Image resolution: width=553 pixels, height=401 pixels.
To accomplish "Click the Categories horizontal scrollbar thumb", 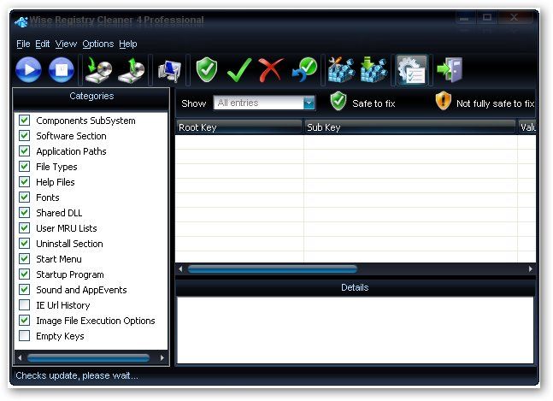I will [x=89, y=358].
